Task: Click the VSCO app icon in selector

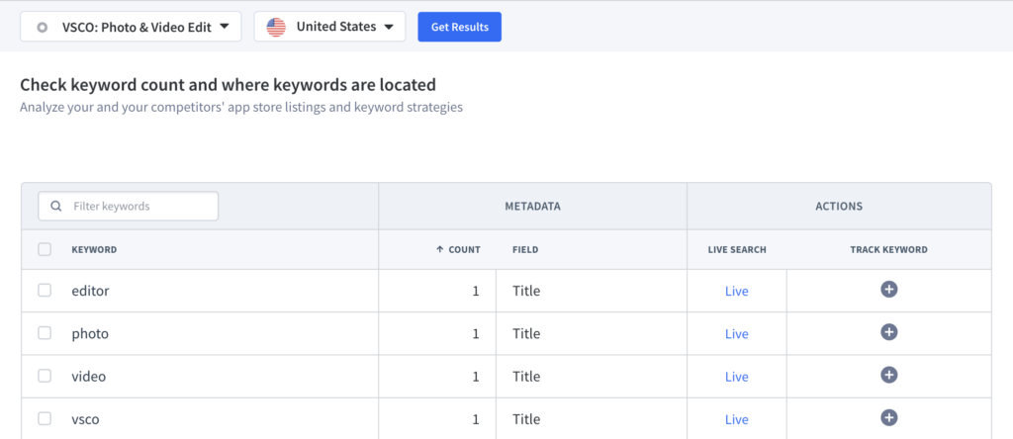Action: tap(43, 28)
